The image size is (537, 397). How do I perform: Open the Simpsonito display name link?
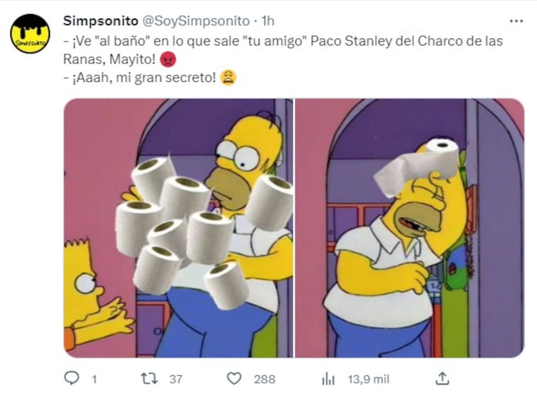click(x=101, y=21)
